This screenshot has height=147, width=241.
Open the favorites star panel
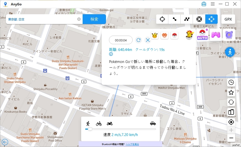tap(231, 93)
